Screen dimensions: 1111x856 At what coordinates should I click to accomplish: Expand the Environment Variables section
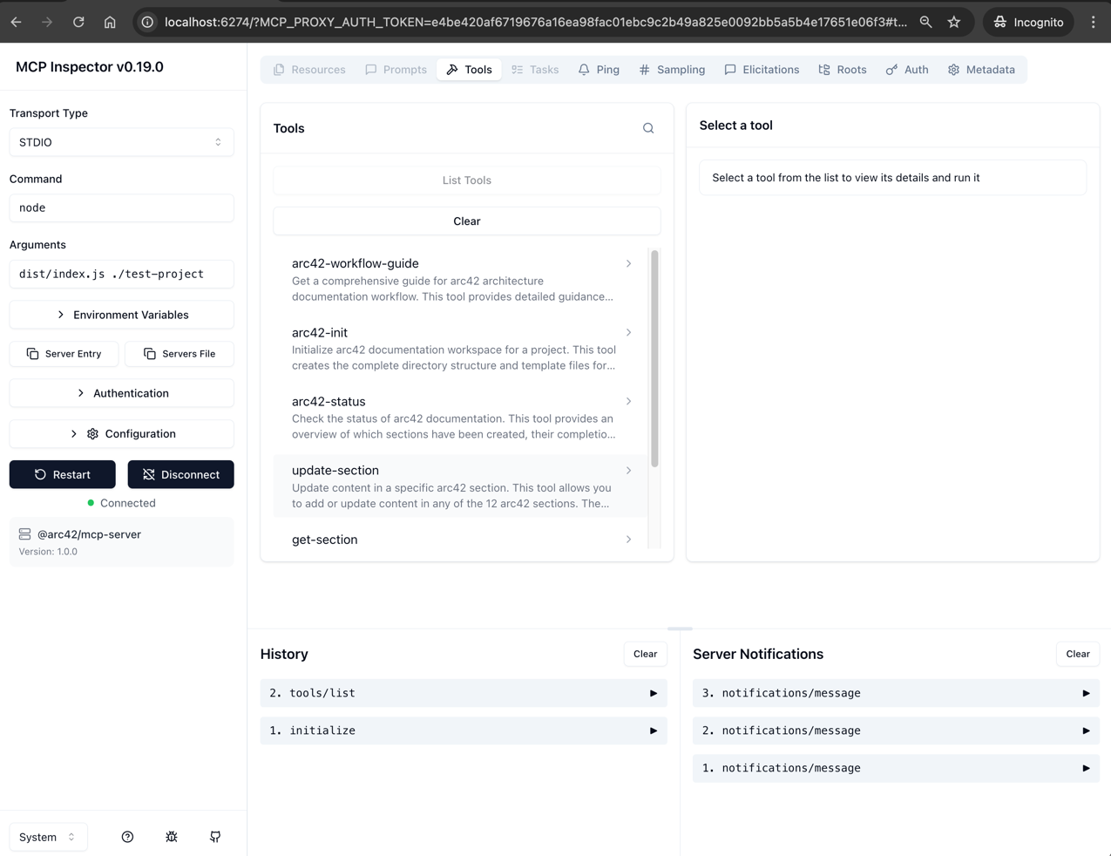(121, 315)
